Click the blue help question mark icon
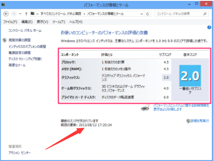Viewport: 214px width, 161px height. (x=209, y=27)
